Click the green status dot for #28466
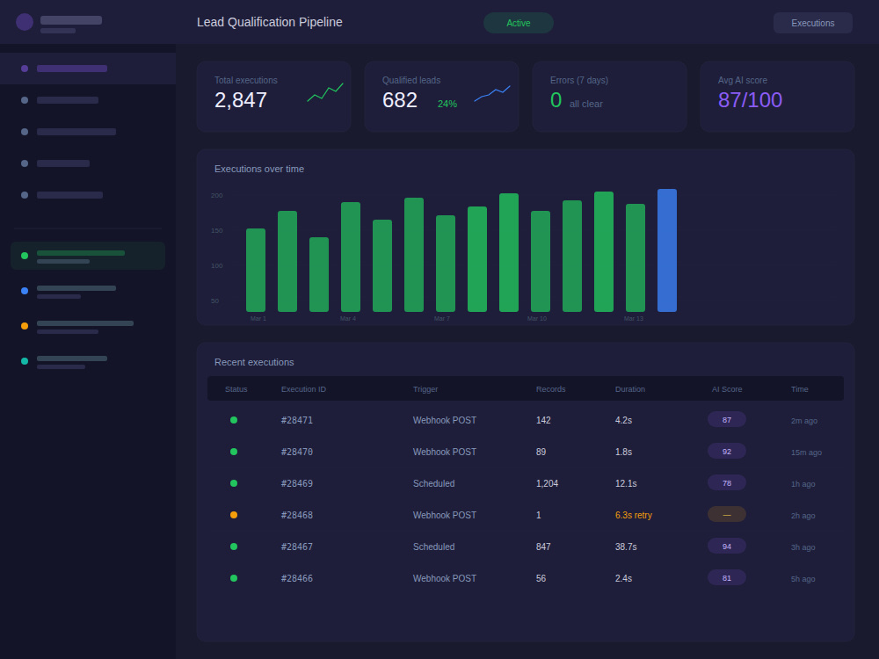Screen dimensions: 879x659 pos(234,578)
